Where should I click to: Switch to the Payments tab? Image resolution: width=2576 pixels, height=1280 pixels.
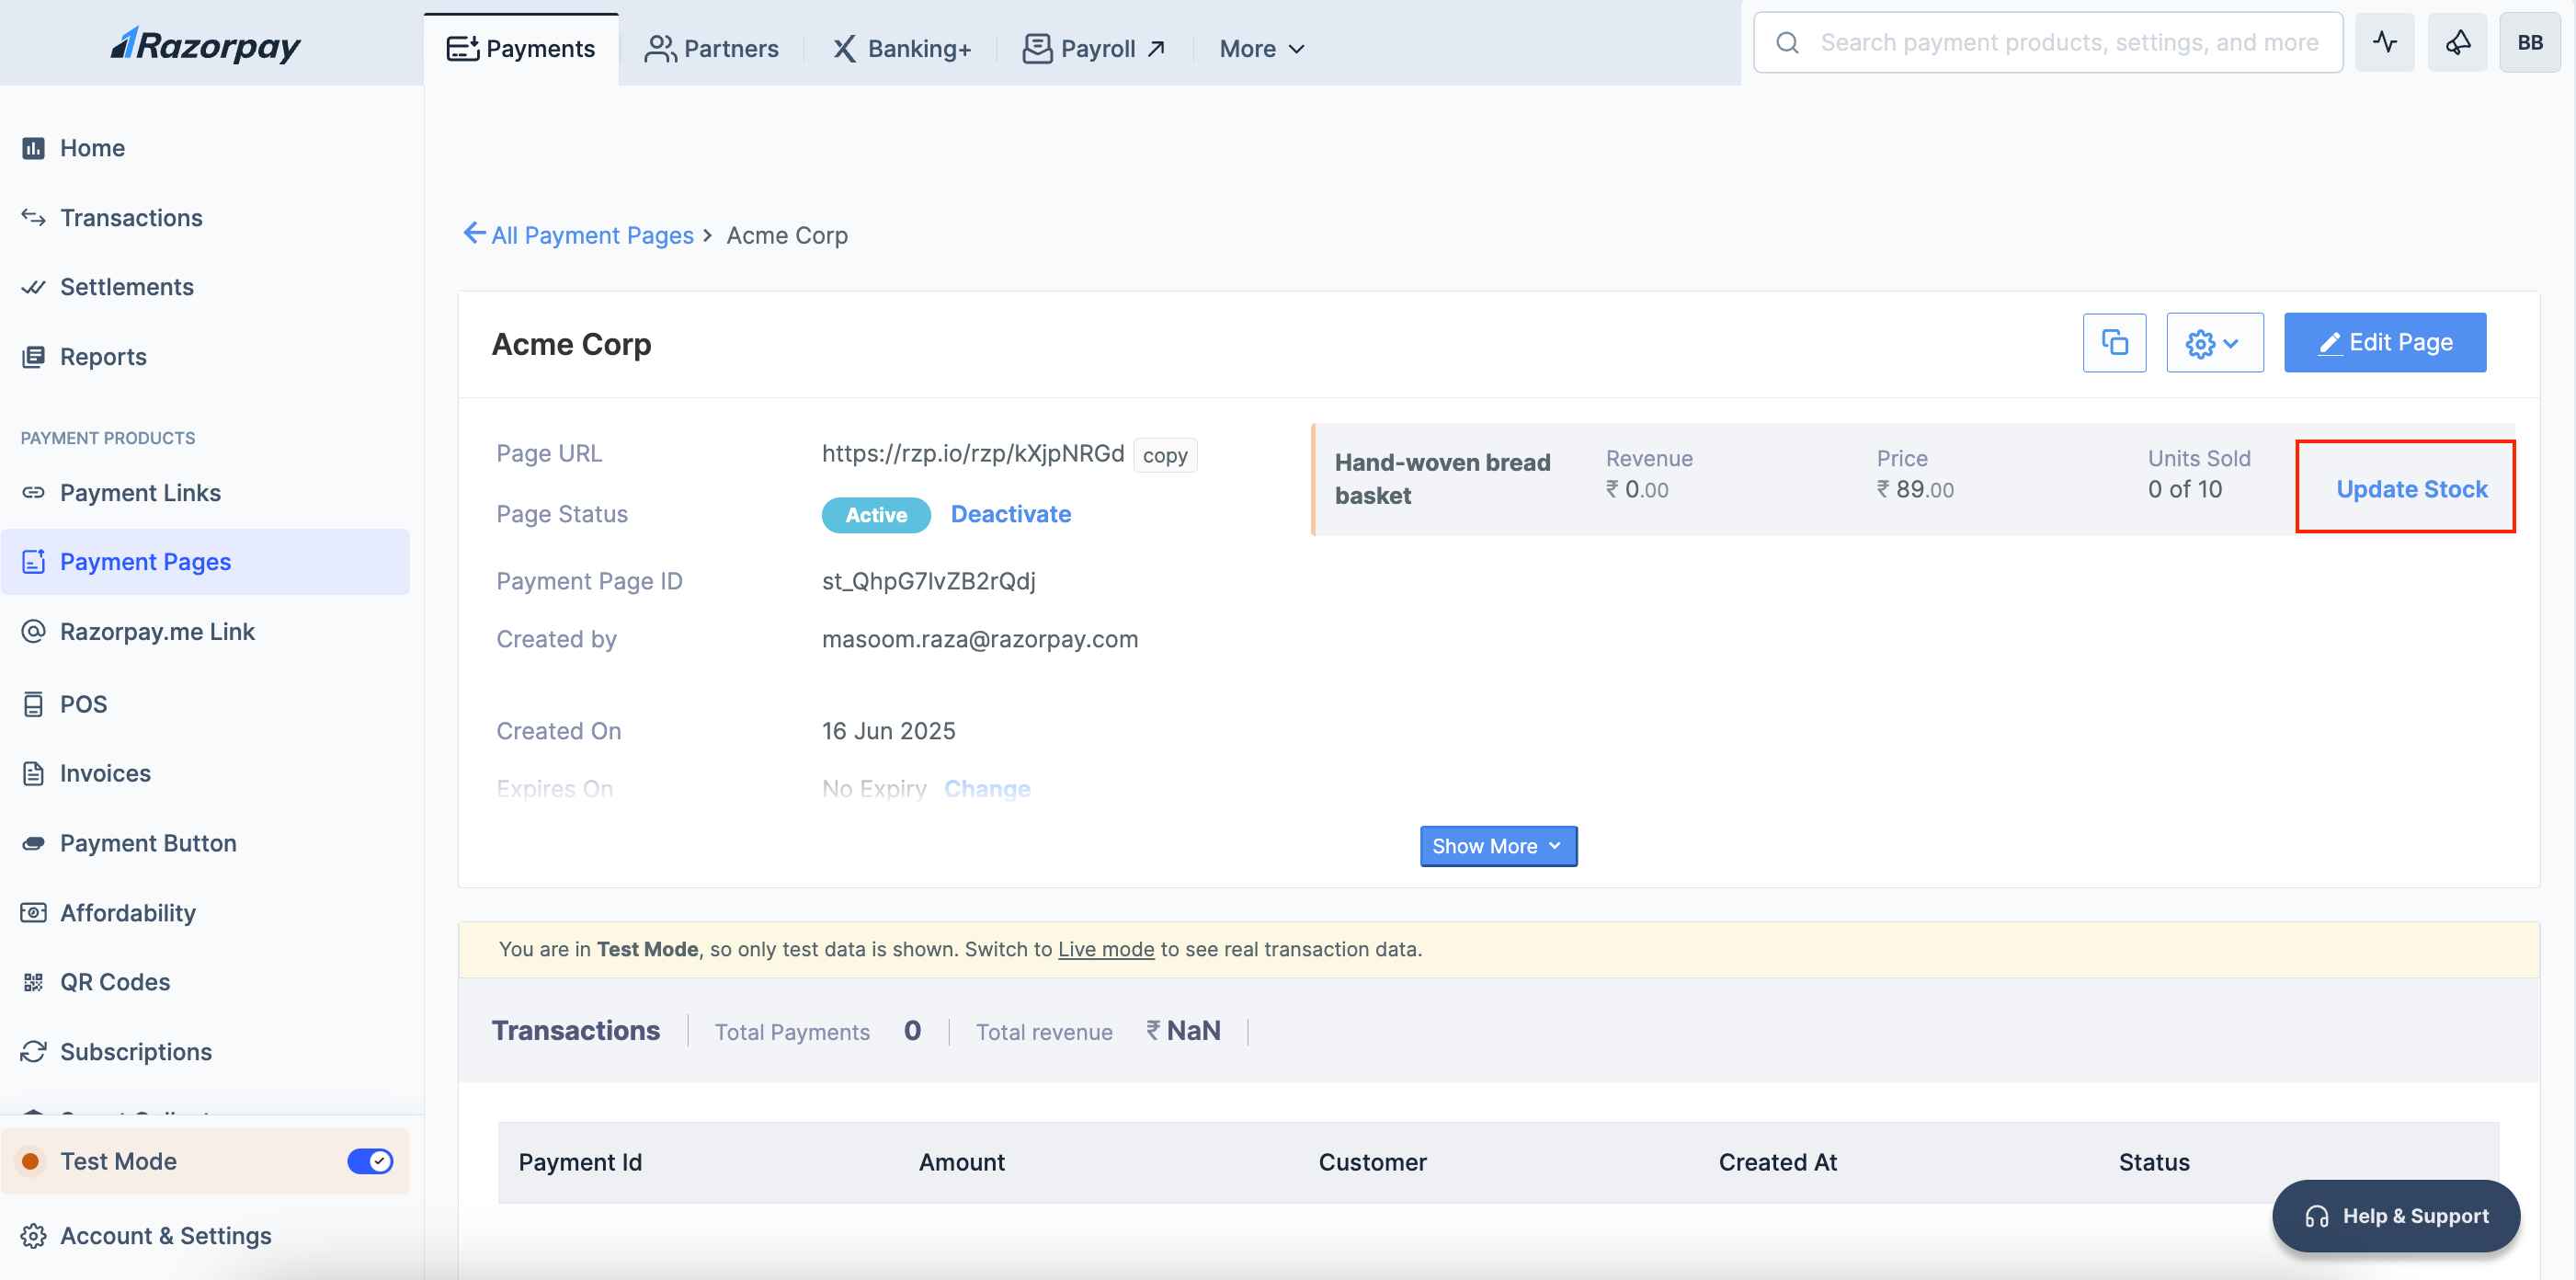click(521, 48)
